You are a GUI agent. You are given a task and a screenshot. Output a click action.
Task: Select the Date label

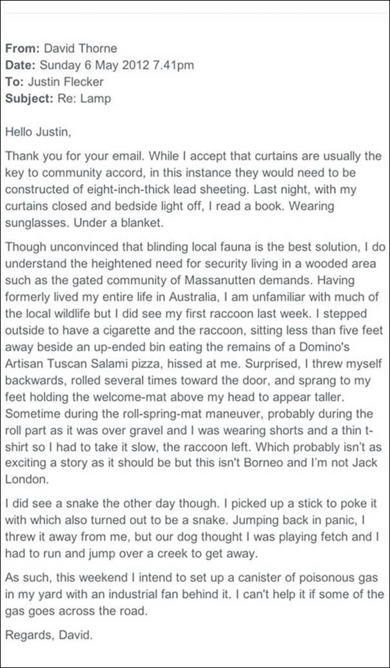click(21, 65)
